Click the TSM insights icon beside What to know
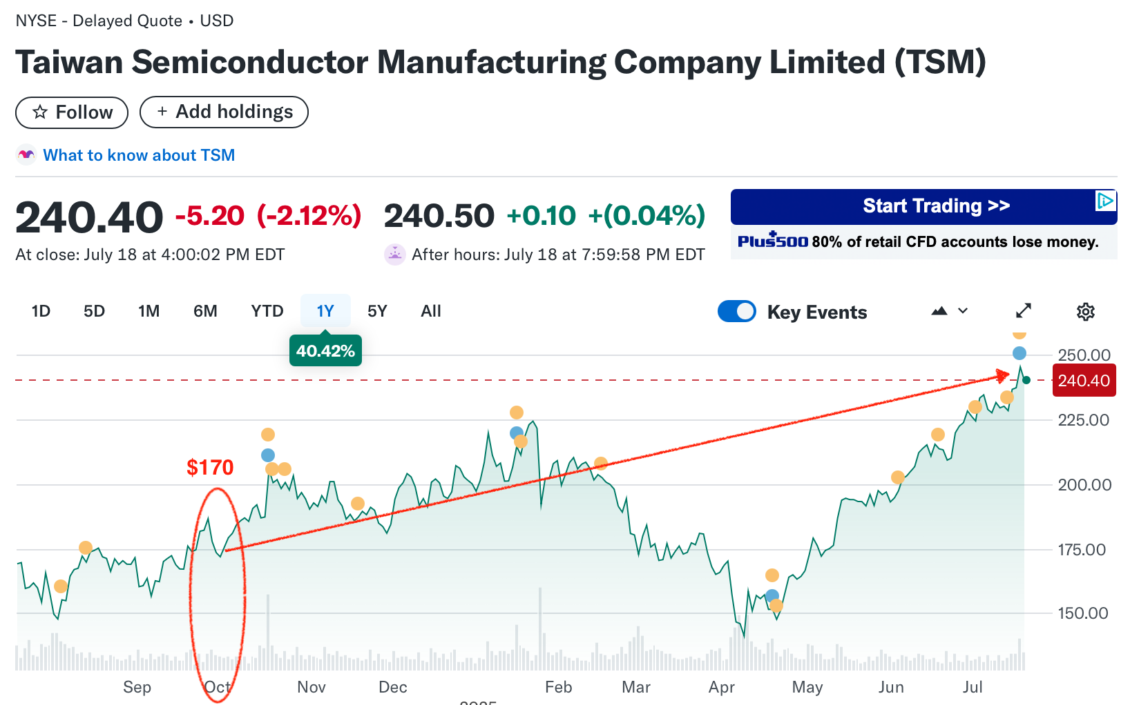This screenshot has height=705, width=1130. 26,155
